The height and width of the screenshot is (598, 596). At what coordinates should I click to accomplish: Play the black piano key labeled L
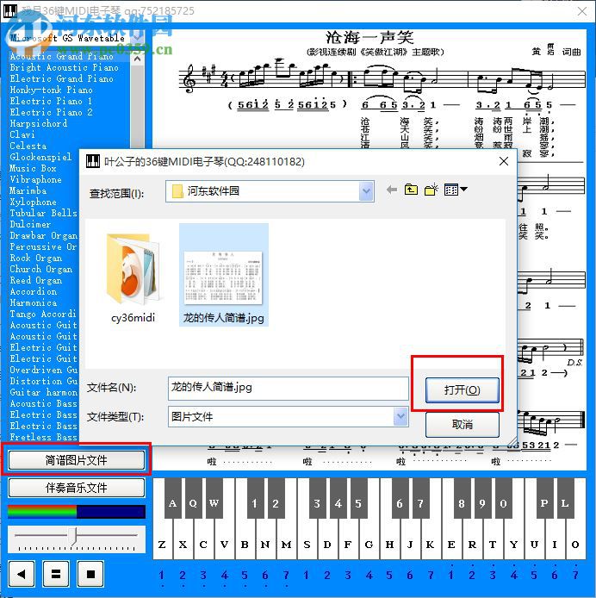[x=565, y=498]
